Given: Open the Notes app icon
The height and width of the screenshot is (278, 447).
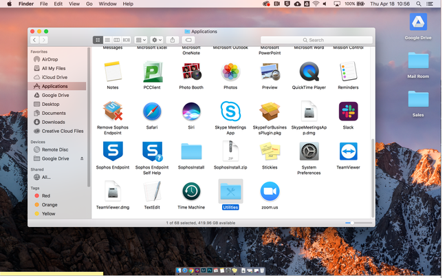Looking at the screenshot, I should pyautogui.click(x=113, y=72).
